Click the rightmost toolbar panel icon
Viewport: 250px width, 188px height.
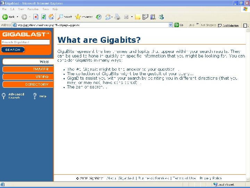(x=245, y=25)
